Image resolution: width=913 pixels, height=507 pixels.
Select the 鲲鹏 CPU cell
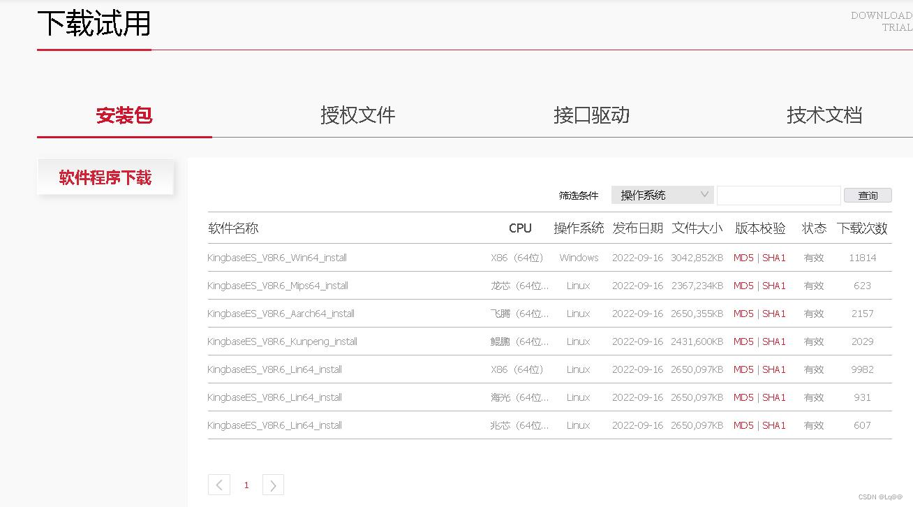520,341
